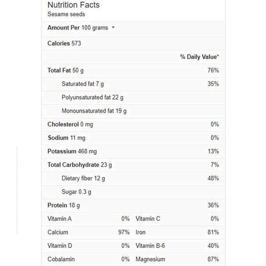
Task: Click the Protein 18 g row
Action: pos(64,206)
